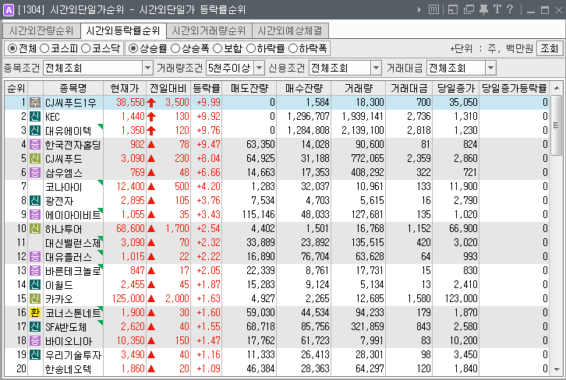The image size is (566, 380).
Task: Open the 거래대금 dropdown
Action: click(490, 68)
